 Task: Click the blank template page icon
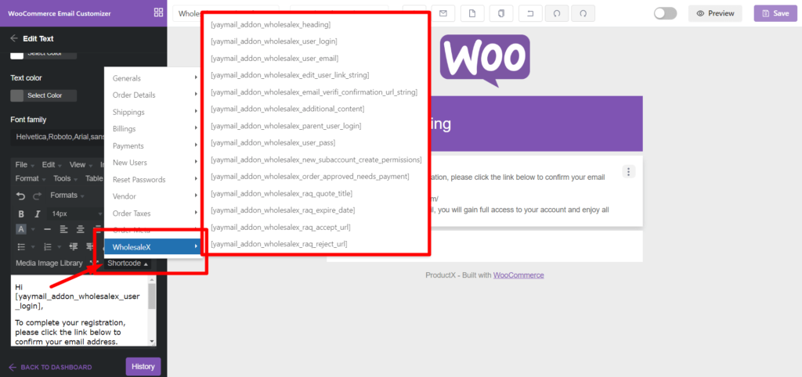tap(472, 13)
